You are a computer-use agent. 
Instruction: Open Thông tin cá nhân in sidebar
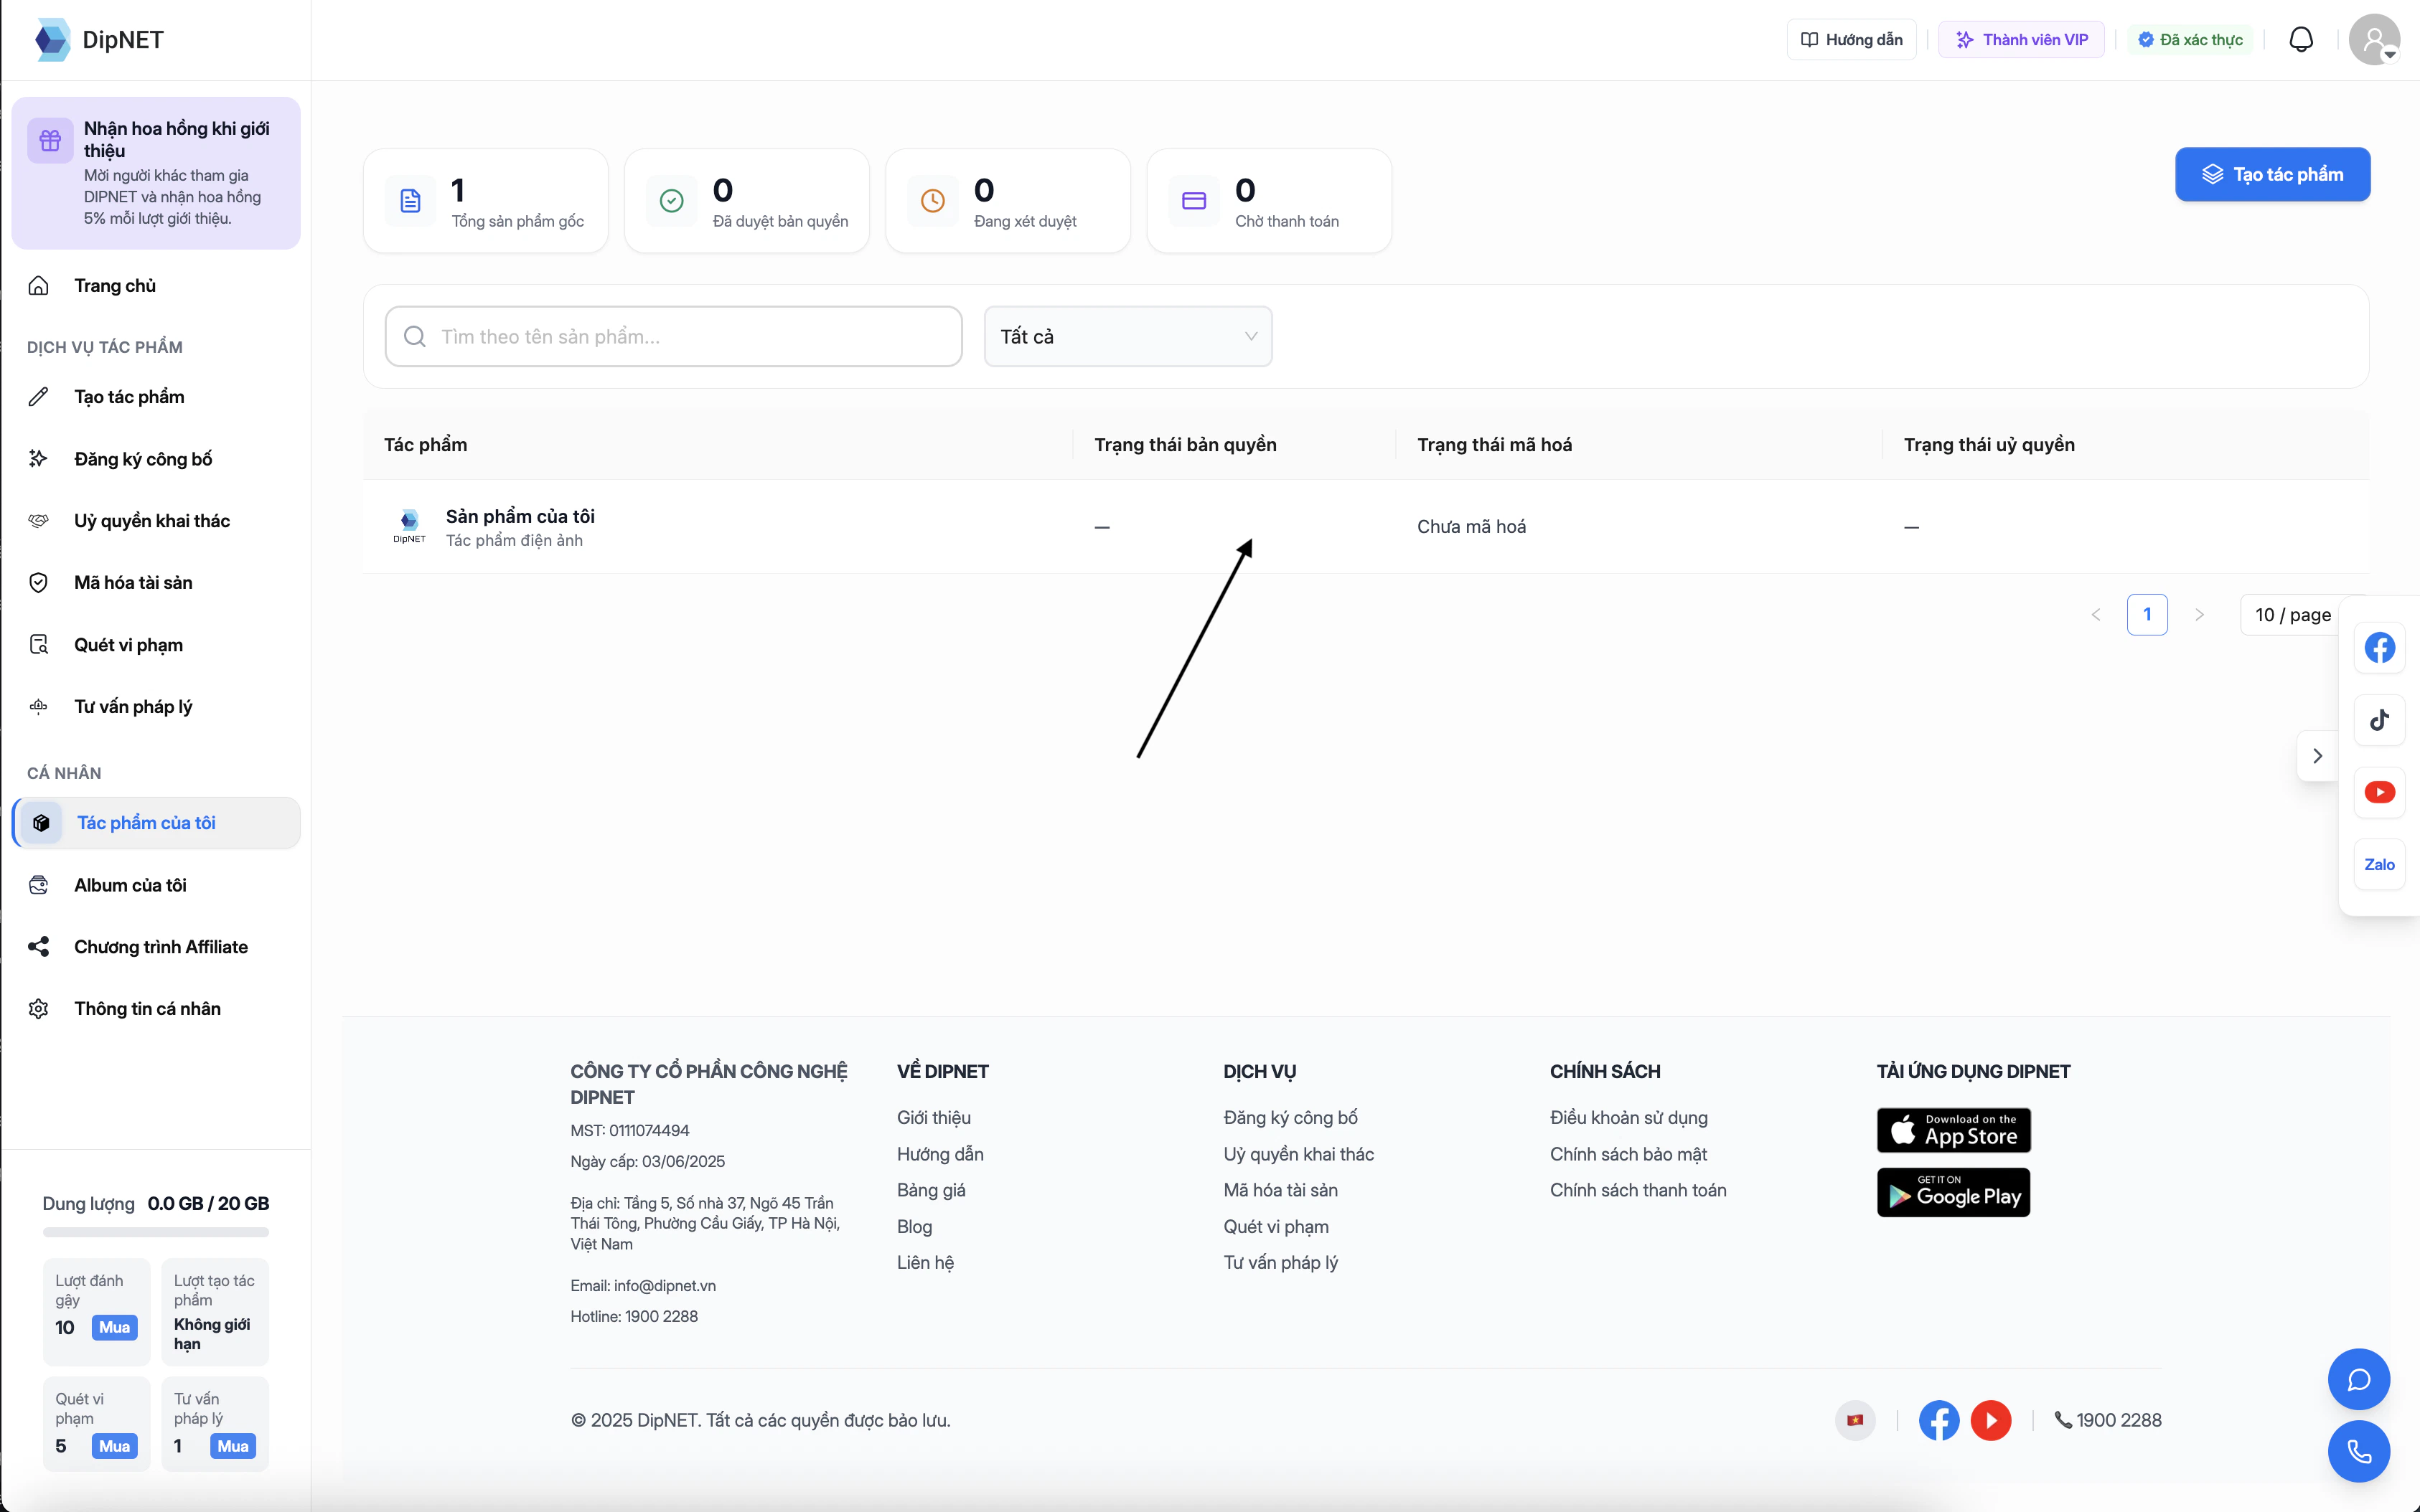tap(156, 1009)
